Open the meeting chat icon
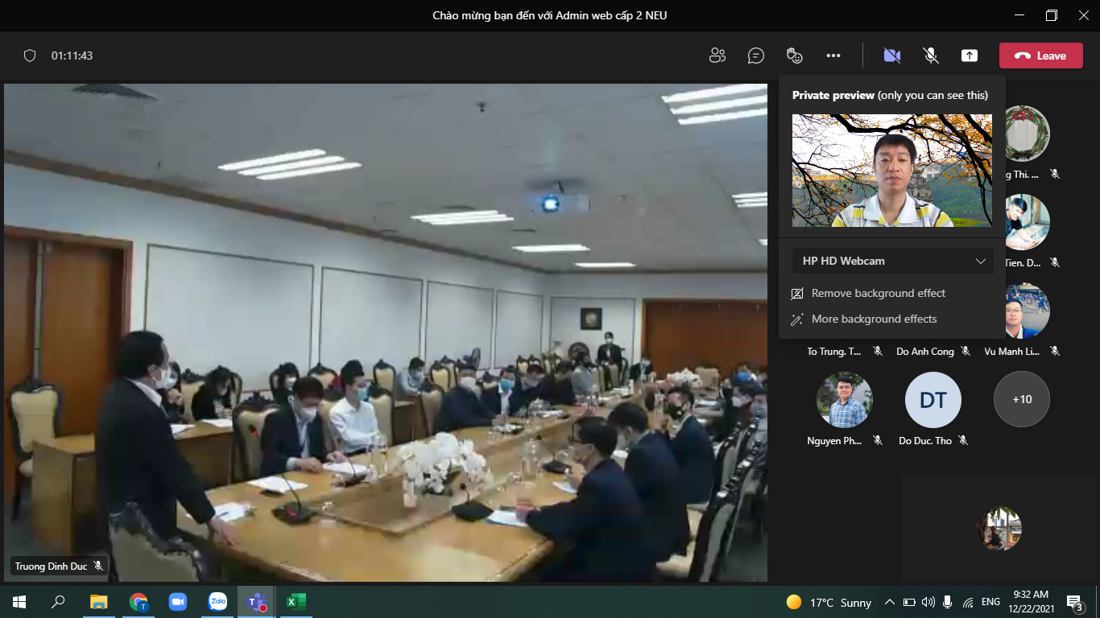Screen dimensions: 1100x618 [x=755, y=56]
